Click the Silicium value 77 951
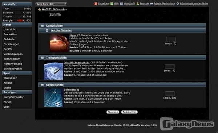 tap(27, 13)
